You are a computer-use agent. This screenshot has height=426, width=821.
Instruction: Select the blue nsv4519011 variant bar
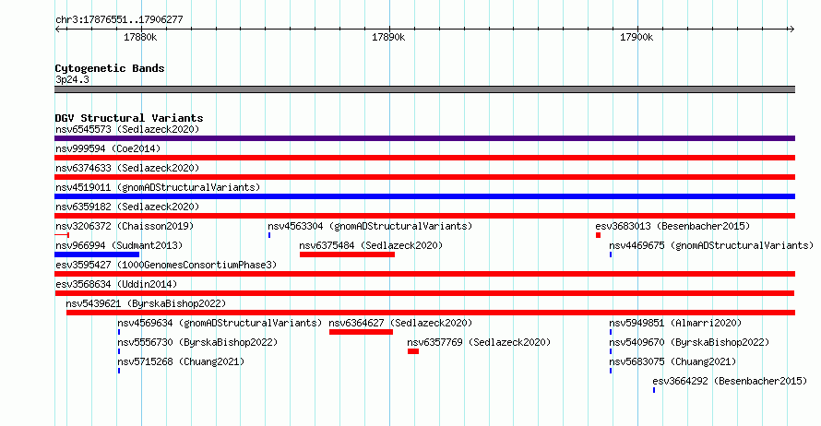424,196
